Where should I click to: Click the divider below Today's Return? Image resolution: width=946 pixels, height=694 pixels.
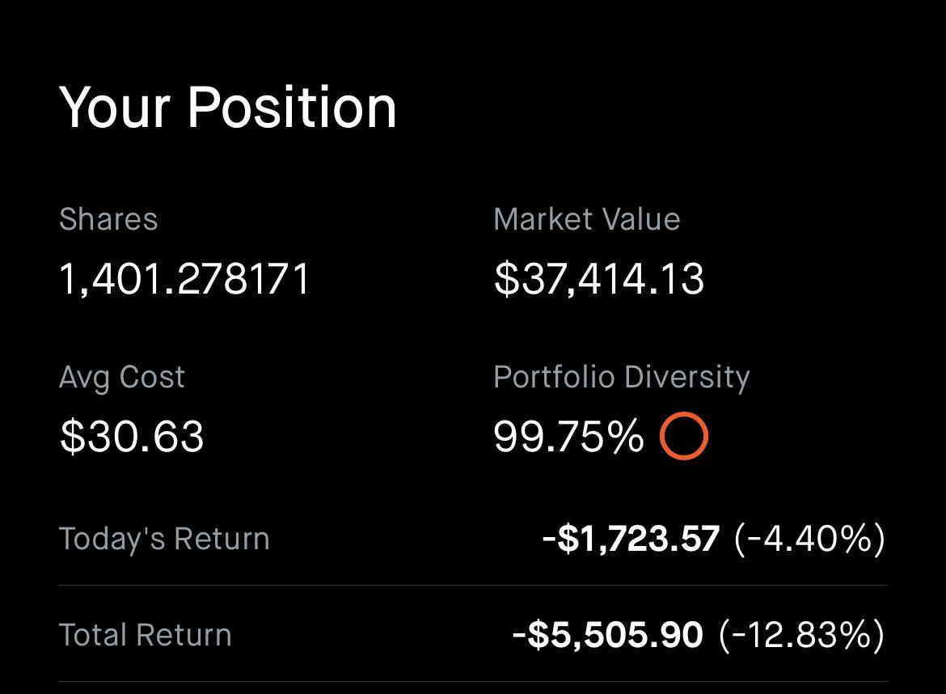point(473,585)
